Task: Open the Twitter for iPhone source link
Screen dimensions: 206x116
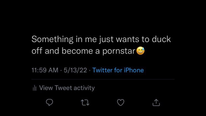Action: pos(118,70)
